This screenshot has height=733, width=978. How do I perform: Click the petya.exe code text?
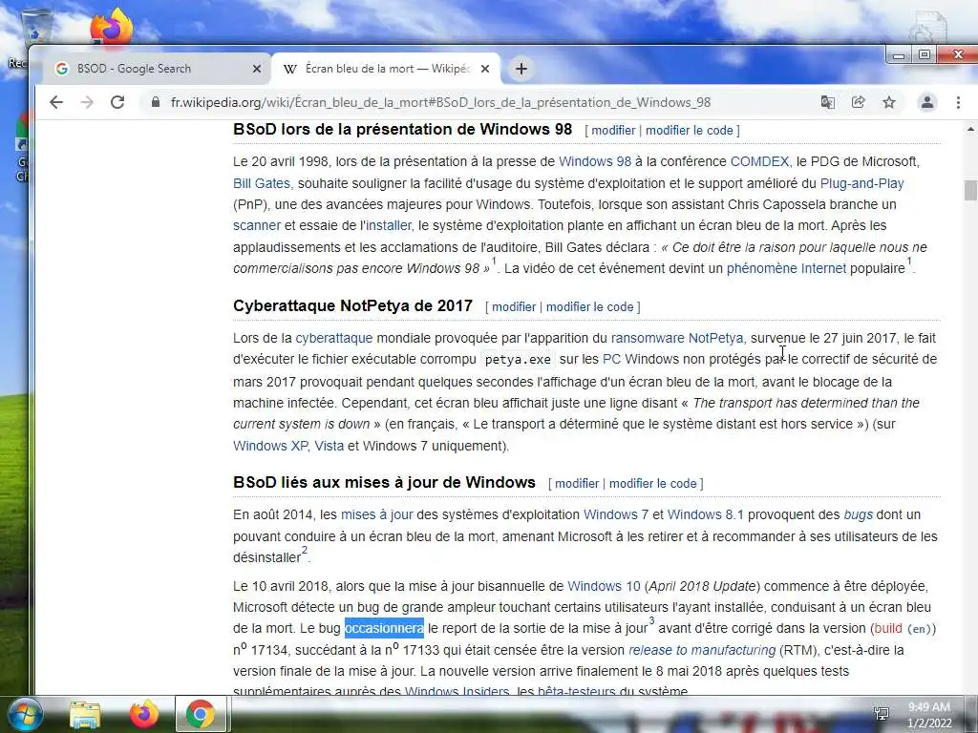pyautogui.click(x=518, y=360)
